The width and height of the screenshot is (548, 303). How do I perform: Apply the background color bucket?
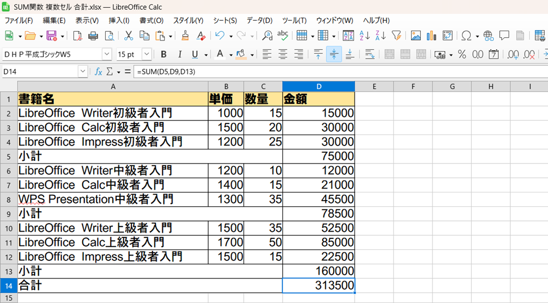tap(241, 54)
